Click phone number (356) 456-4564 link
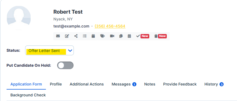Screen dimensions: 237x101 pyautogui.click(x=110, y=26)
